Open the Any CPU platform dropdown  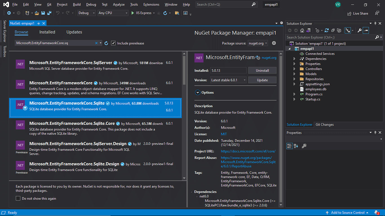coord(113,13)
